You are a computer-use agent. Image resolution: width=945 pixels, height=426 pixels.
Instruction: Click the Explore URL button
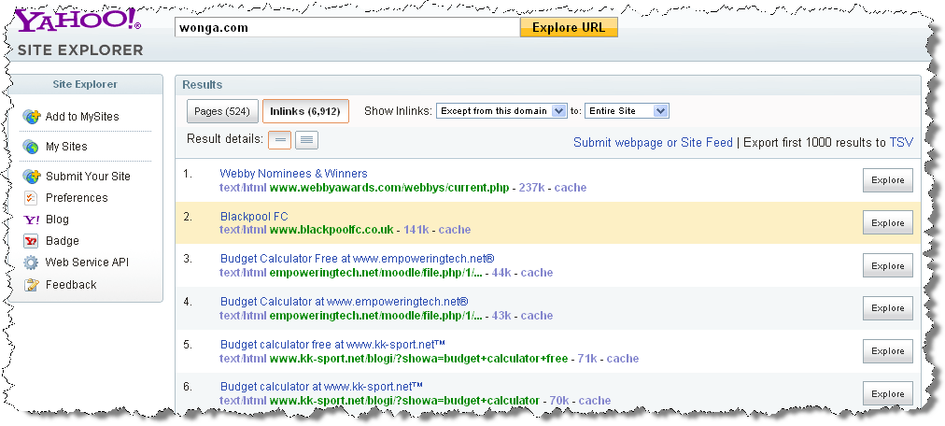569,28
